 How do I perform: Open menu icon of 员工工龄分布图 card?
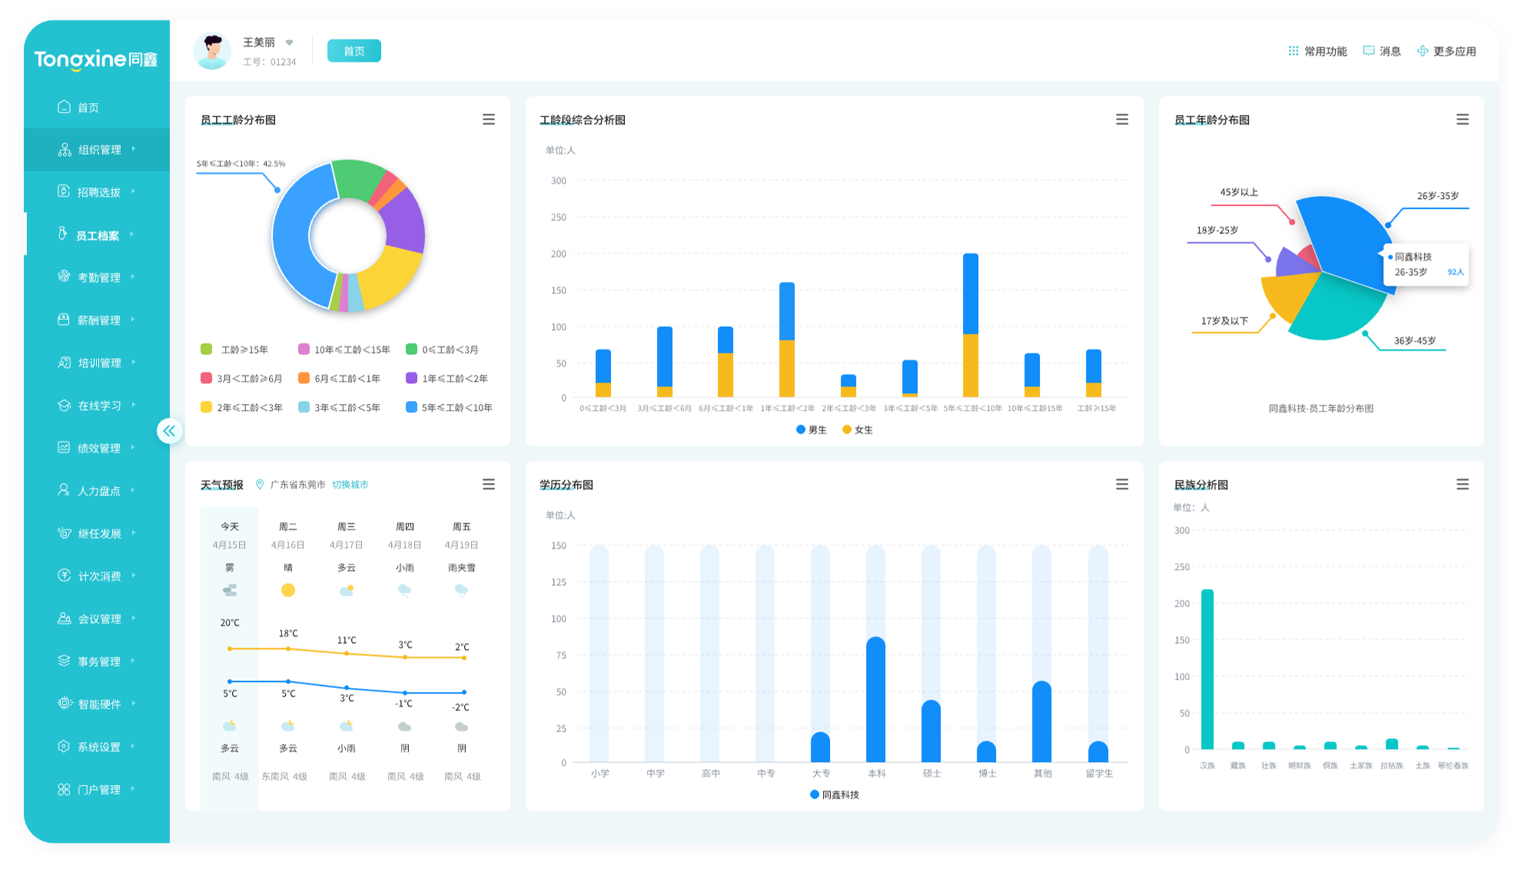489,120
